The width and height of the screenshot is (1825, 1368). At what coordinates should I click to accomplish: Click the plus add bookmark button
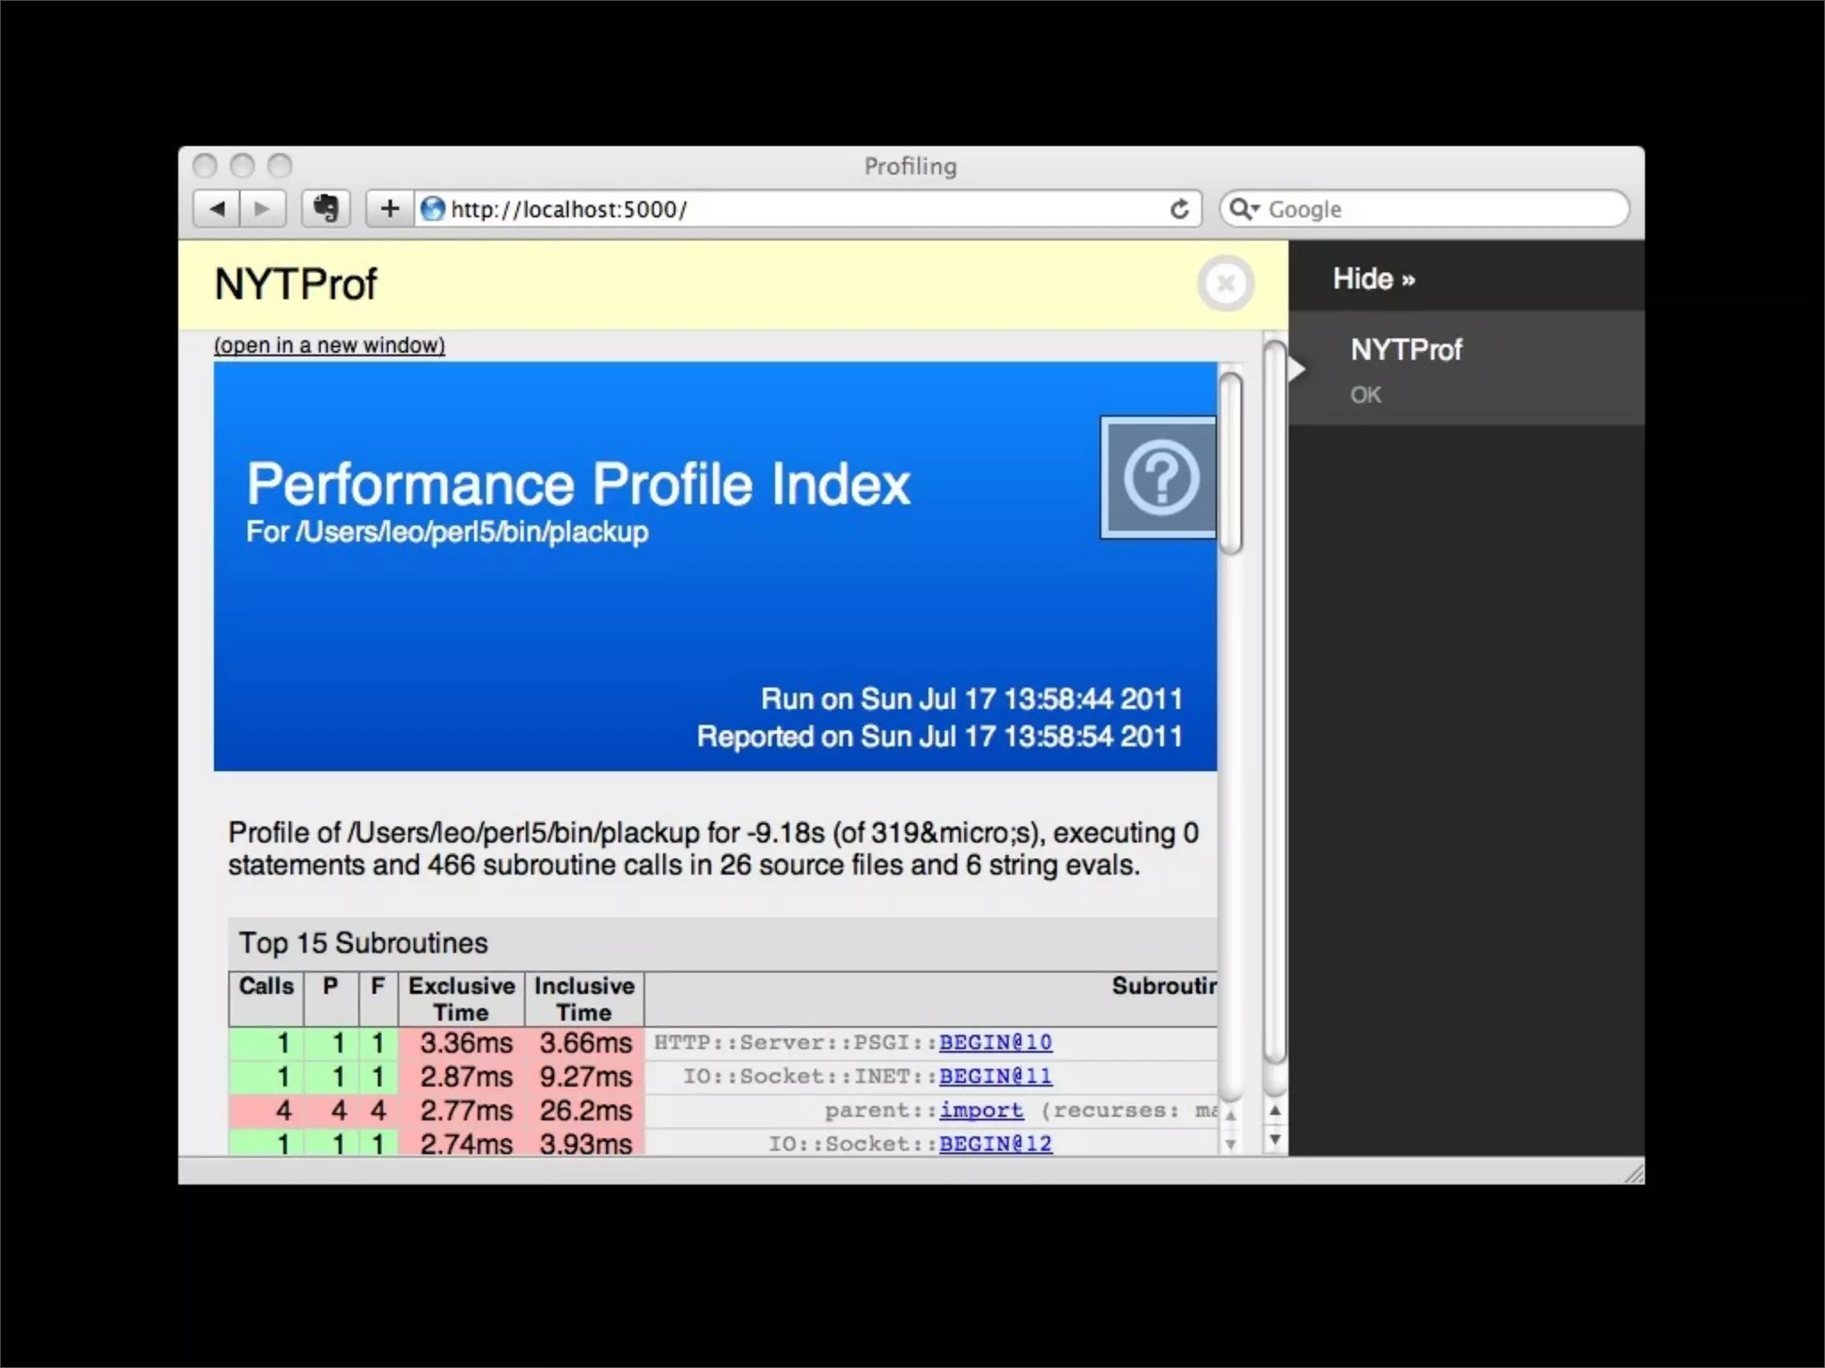click(x=389, y=209)
